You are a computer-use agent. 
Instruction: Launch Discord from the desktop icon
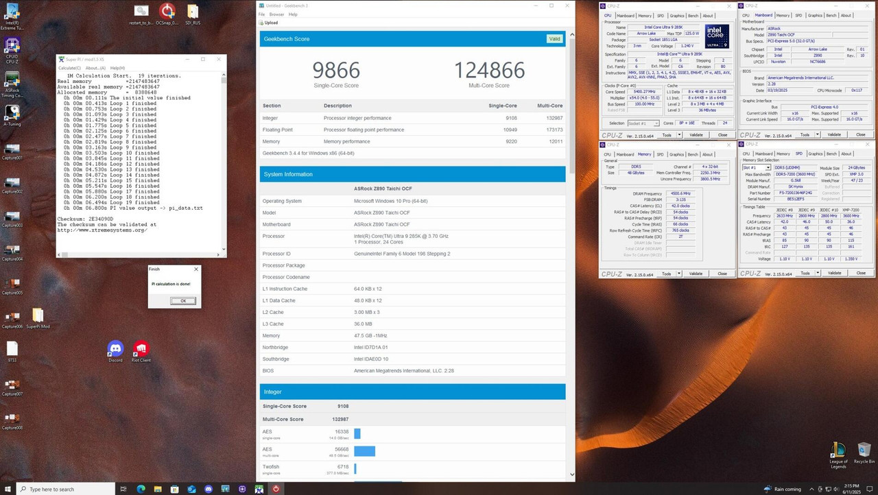115,352
